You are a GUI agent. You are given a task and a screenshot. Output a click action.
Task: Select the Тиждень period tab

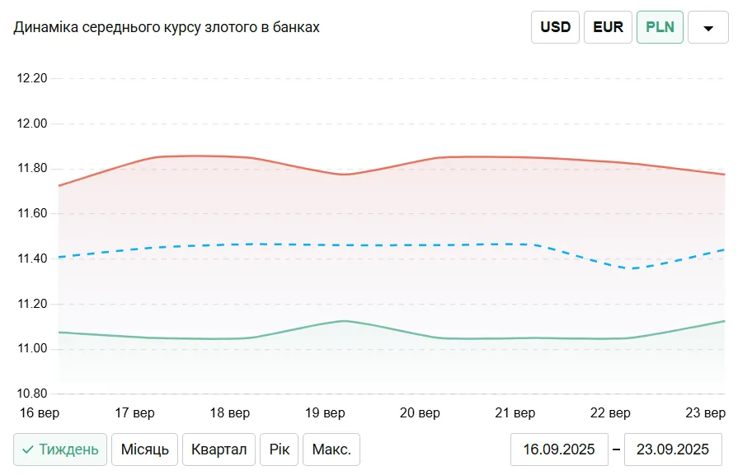click(60, 449)
